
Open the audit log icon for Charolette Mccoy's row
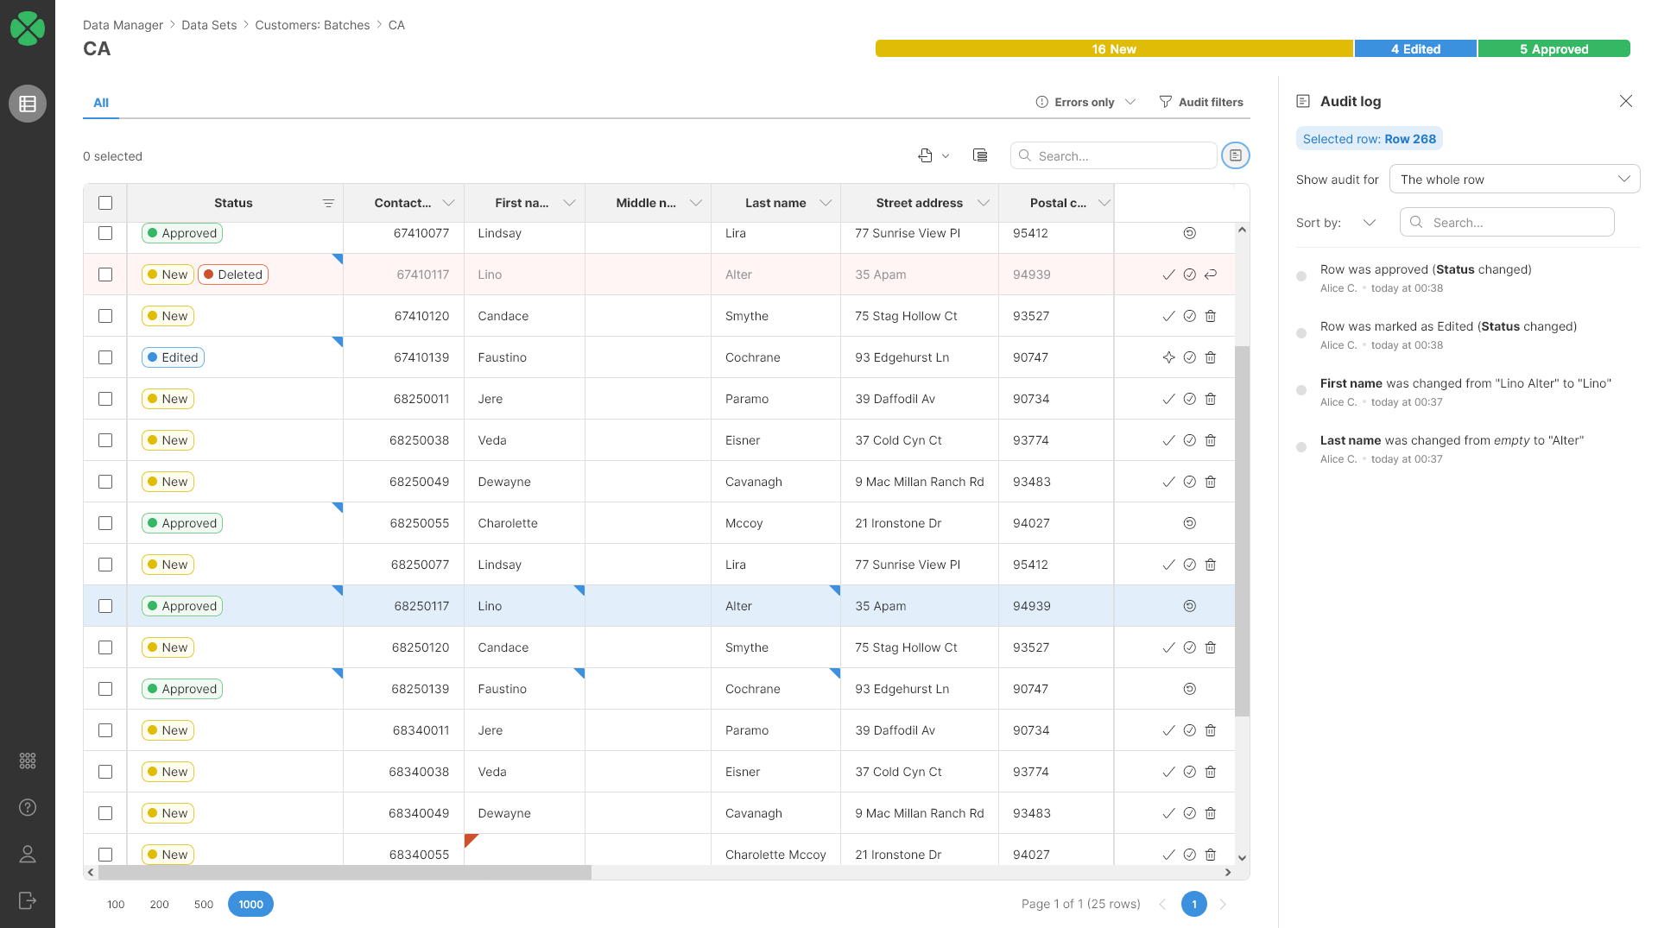[x=1189, y=523]
